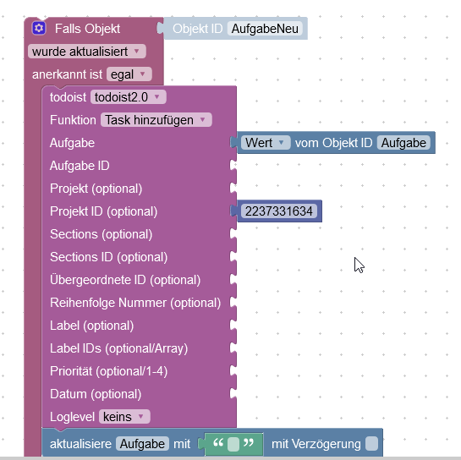This screenshot has width=461, height=460.
Task: Click the 2237331634 number field
Action: pyautogui.click(x=279, y=211)
